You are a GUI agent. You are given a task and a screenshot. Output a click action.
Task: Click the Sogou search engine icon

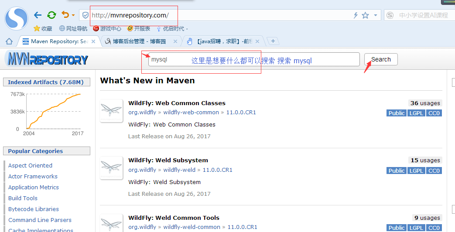[x=390, y=15]
